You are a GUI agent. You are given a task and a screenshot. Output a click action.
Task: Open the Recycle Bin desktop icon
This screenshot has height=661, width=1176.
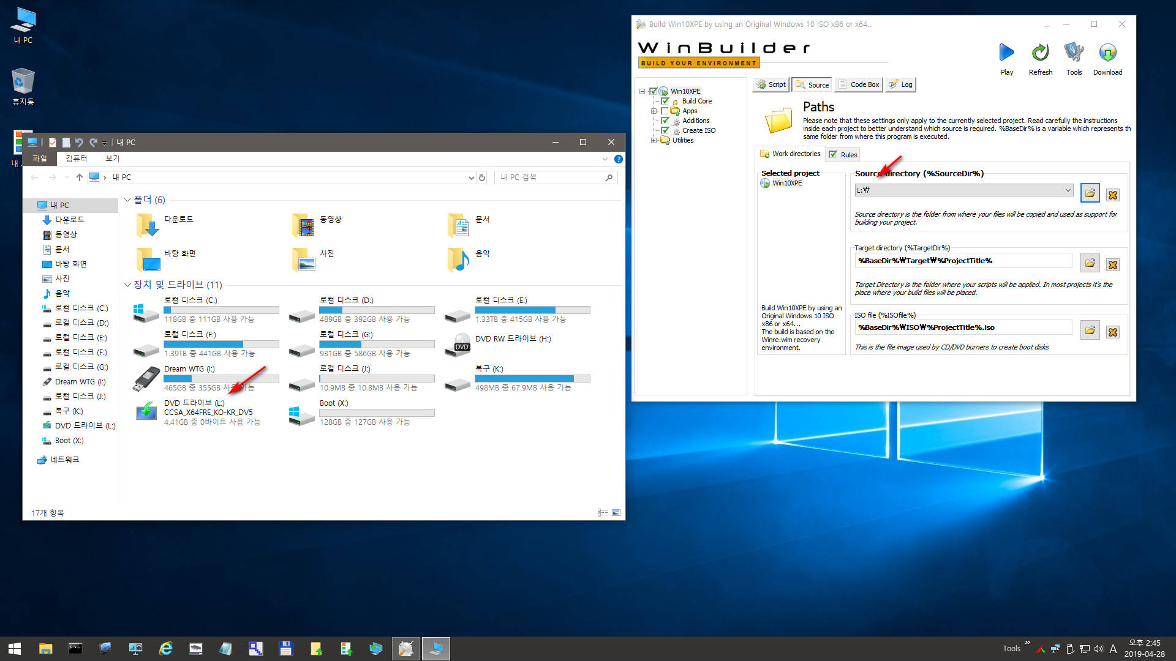23,86
